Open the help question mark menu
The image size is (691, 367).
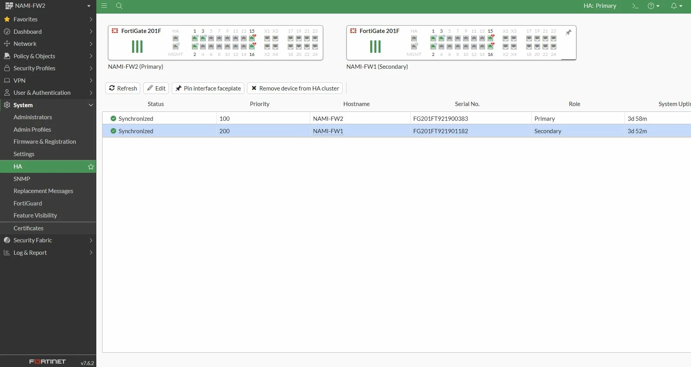tap(654, 6)
